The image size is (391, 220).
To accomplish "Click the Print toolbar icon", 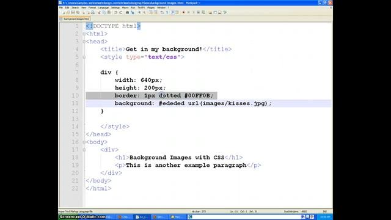I will pos(93,12).
